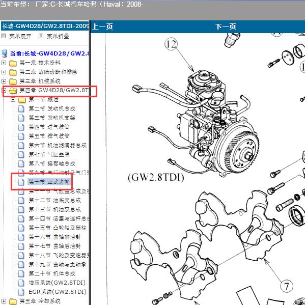Select the root node 当前:长城-GW4D28/GW2.8

(x=49, y=53)
